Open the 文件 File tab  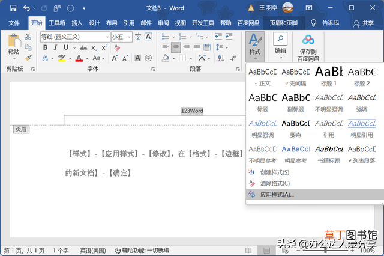14,23
